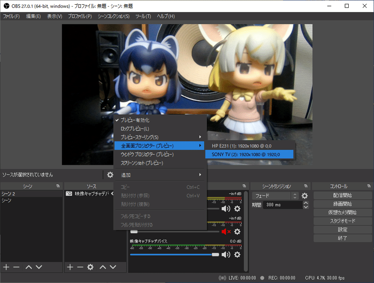Uncheck プレビュー有効化 in the context menu

point(160,120)
